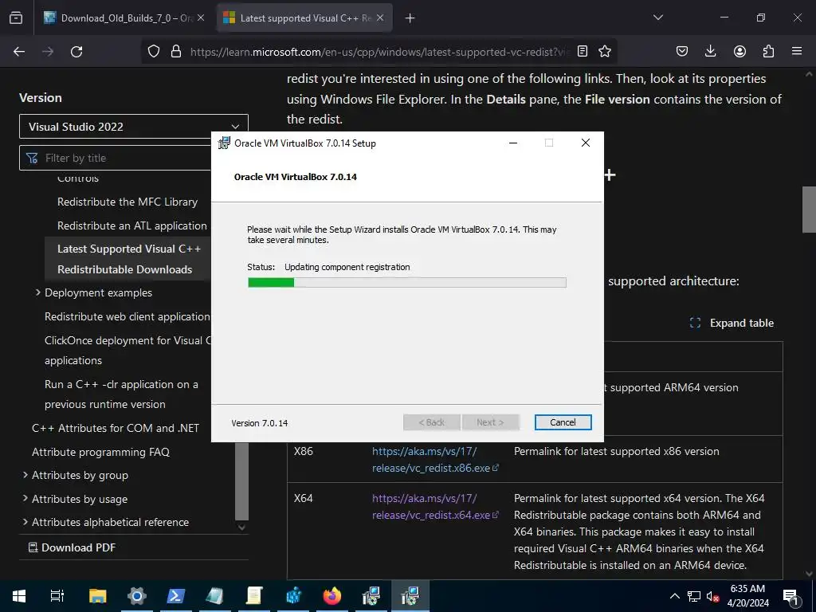Open File Explorer from the taskbar
The image size is (816, 612).
pyautogui.click(x=97, y=596)
